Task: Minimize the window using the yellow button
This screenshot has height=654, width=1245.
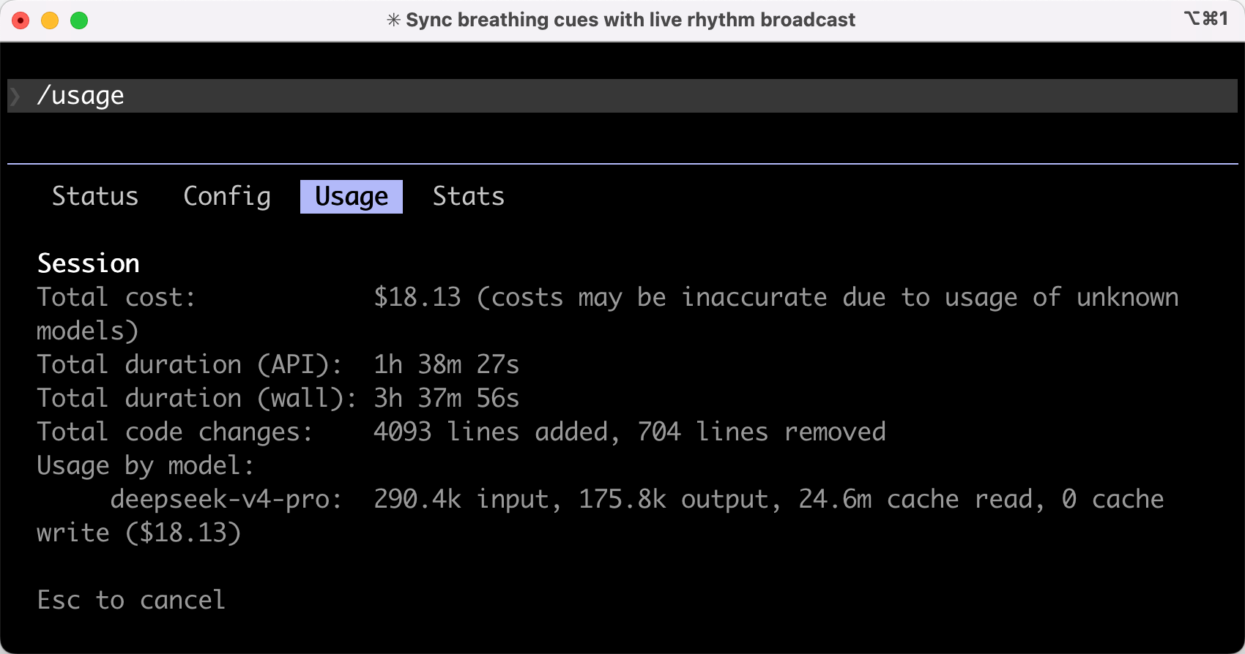Action: [50, 20]
